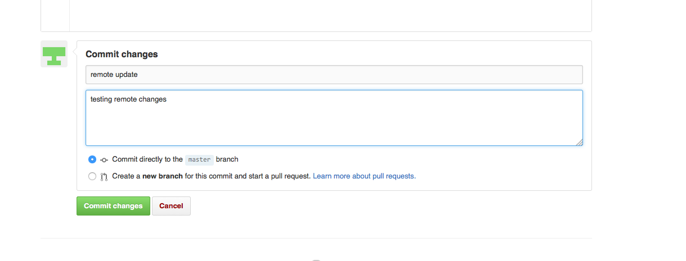The height and width of the screenshot is (261, 686).
Task: Click the 'branch' word after master badge
Action: [227, 159]
